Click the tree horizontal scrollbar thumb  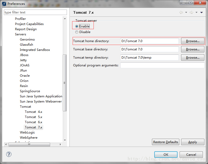click(29, 144)
